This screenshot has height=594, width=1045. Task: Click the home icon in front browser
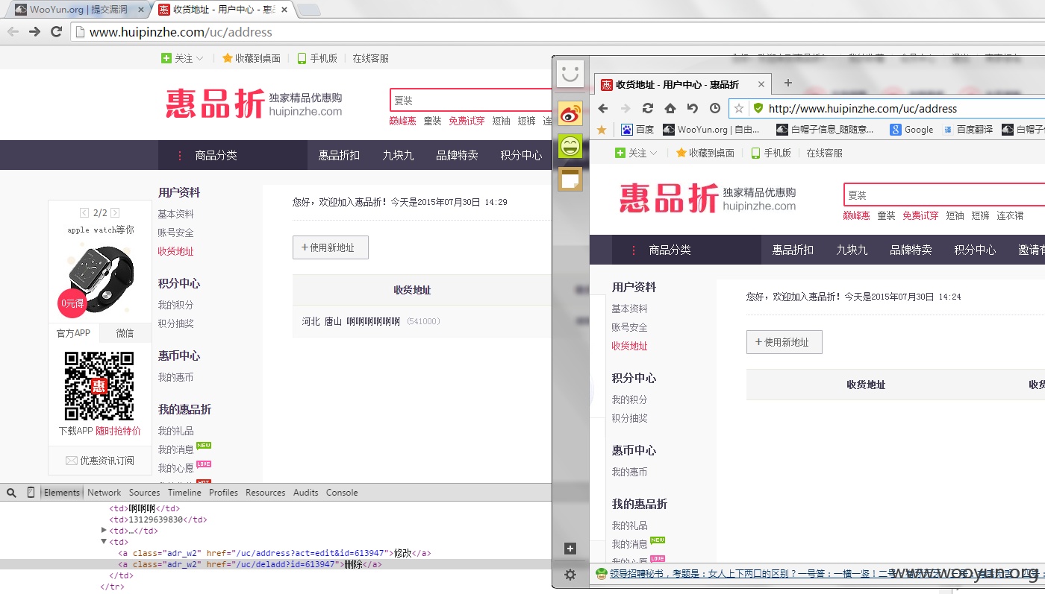point(670,108)
